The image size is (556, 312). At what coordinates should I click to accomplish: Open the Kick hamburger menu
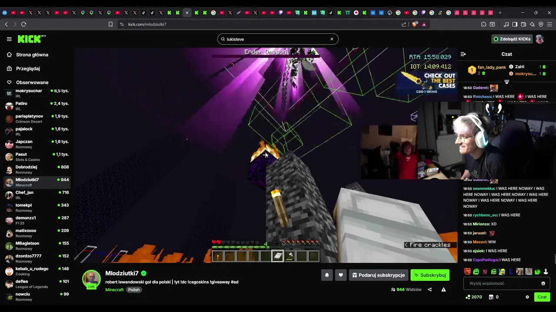pos(9,39)
